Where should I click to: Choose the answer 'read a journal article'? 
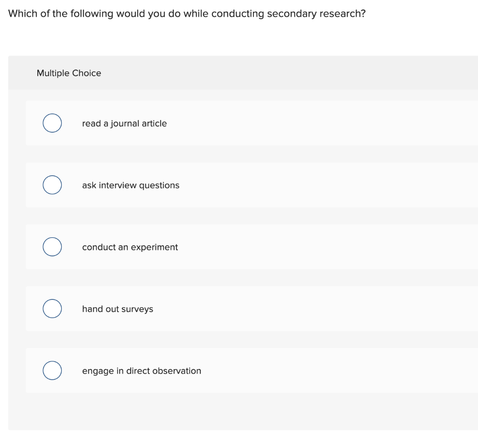click(124, 123)
